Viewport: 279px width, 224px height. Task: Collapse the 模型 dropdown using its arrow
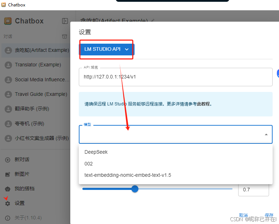(266, 134)
